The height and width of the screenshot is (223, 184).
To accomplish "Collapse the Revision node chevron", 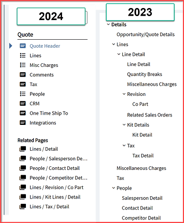I will coord(124,94).
